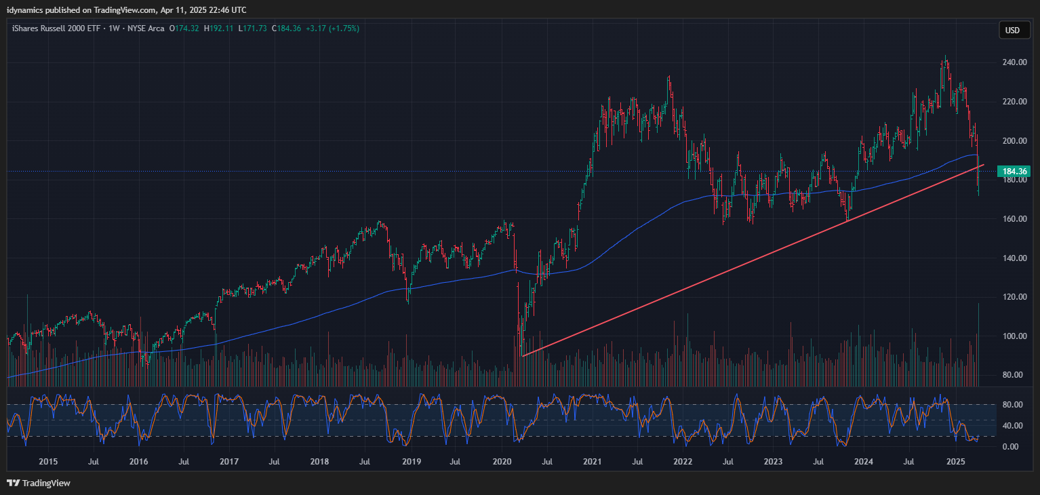Screen dimensions: 1040x495
Task: Click the 160.00 price scale label
Action: click(x=1015, y=219)
